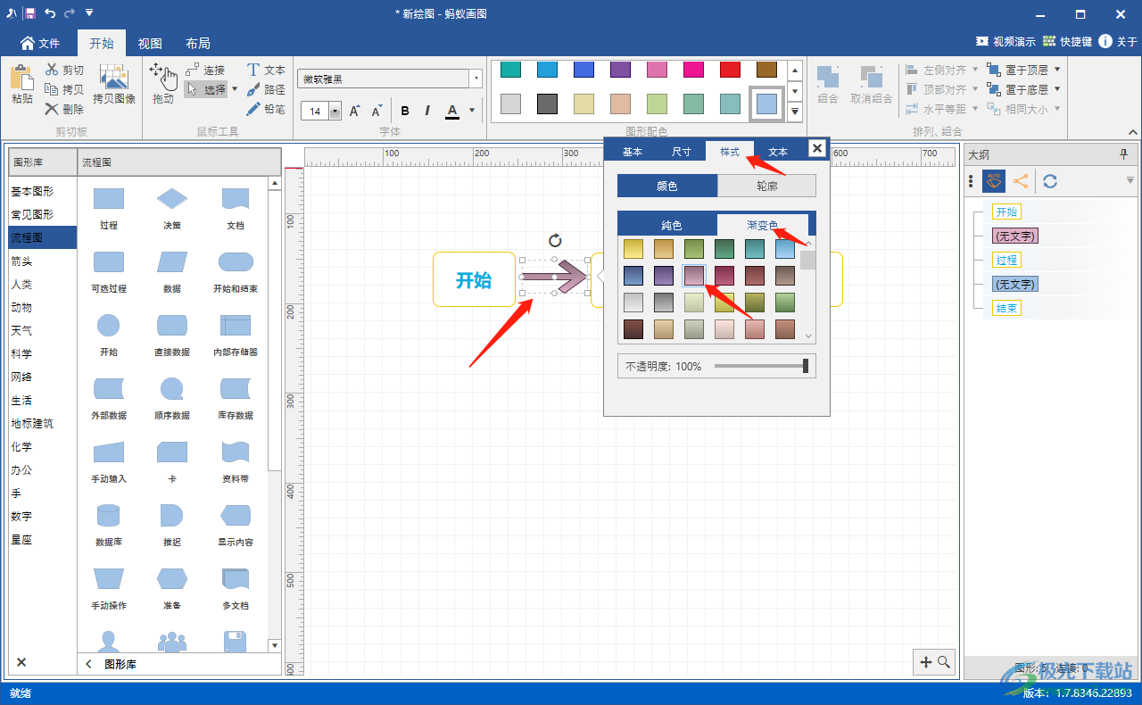This screenshot has width=1142, height=705.
Task: Pick the teal color swatch in ribbon
Action: tap(510, 70)
